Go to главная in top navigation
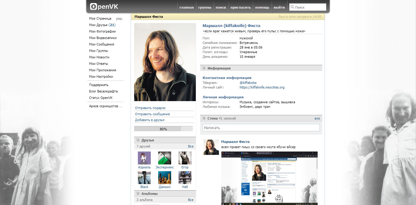The height and width of the screenshot is (205, 416). pyautogui.click(x=187, y=7)
